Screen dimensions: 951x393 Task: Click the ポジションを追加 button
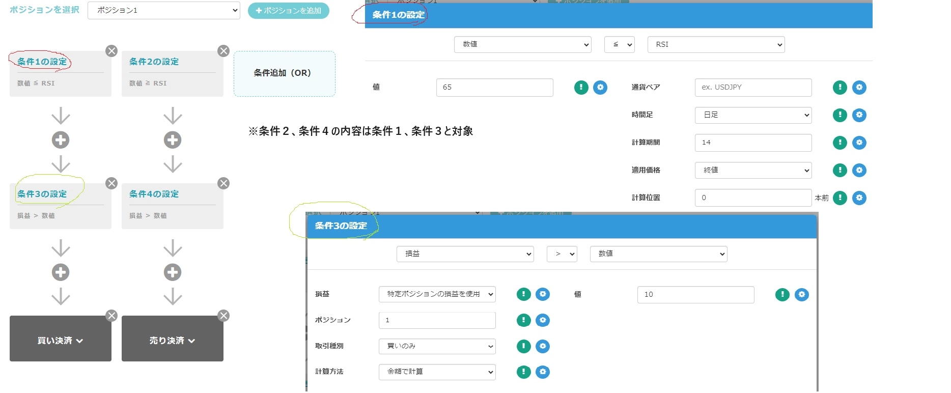(x=289, y=11)
